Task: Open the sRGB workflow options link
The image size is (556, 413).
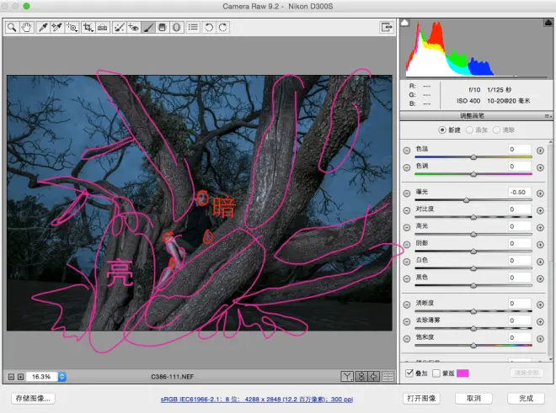Action: point(257,400)
